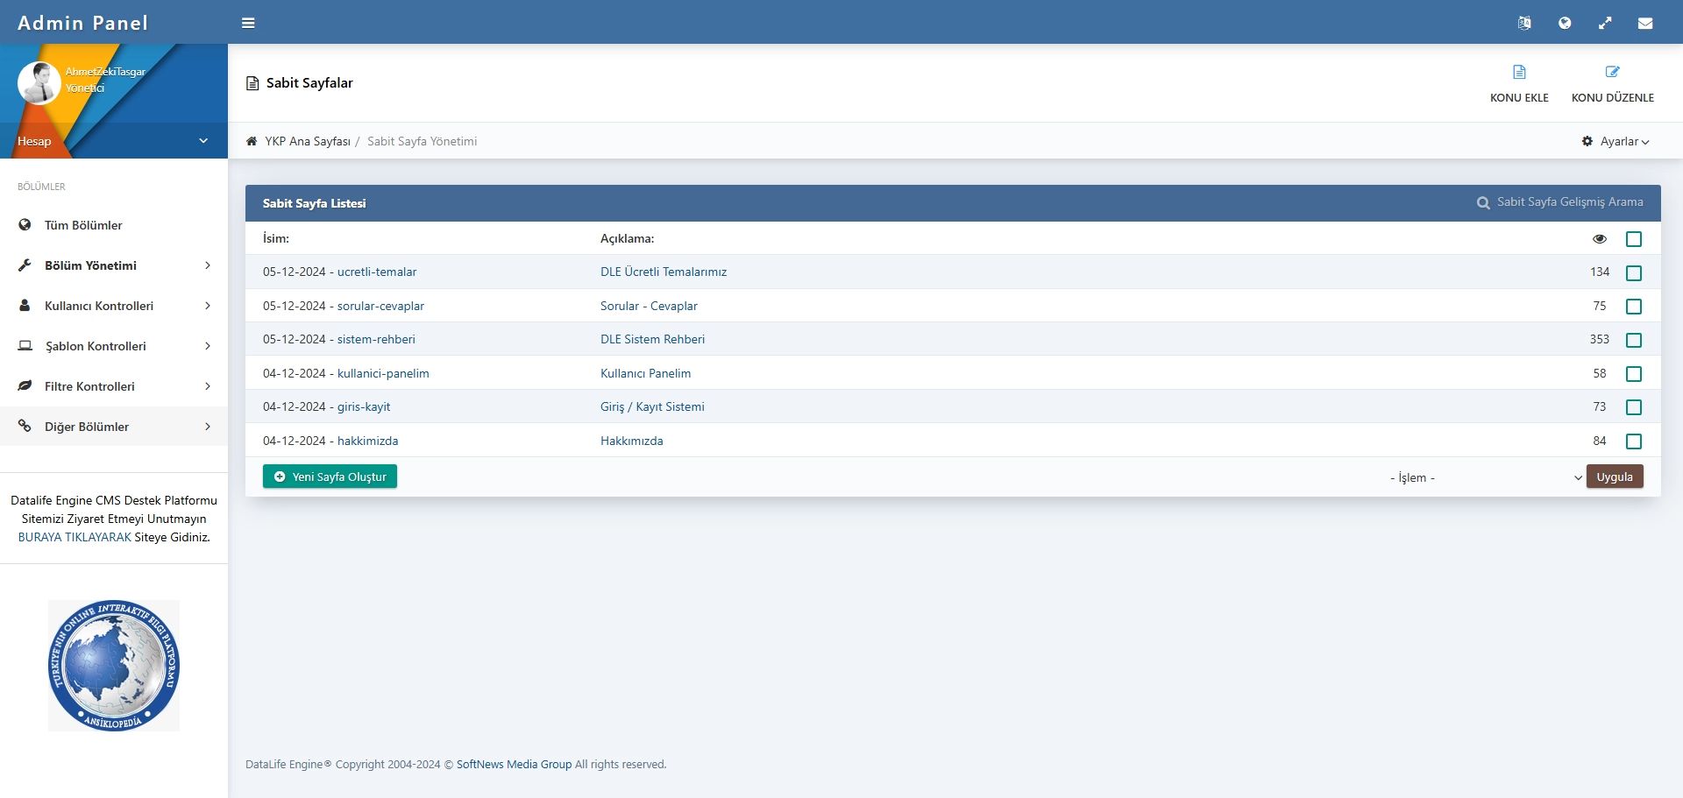Tick the checkbox for ucretli-temalar row
The image size is (1683, 798).
(1634, 273)
